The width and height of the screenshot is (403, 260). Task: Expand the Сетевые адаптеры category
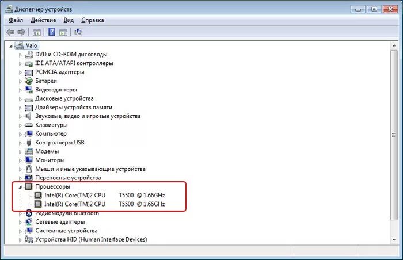click(20, 222)
